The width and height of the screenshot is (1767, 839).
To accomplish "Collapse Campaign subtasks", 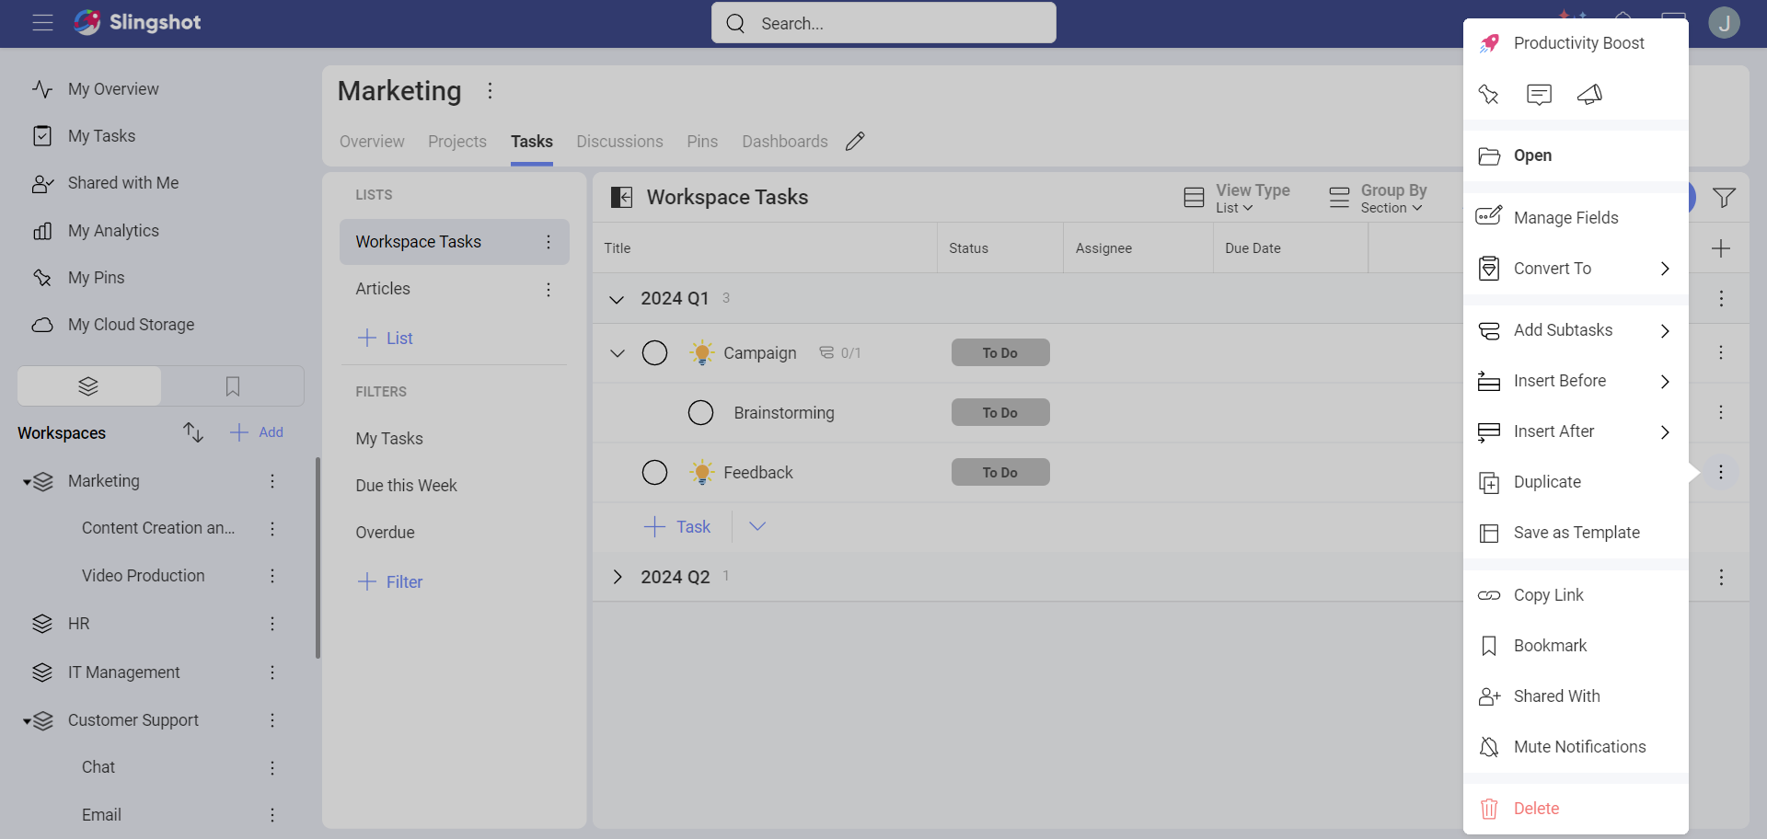I will click(617, 353).
